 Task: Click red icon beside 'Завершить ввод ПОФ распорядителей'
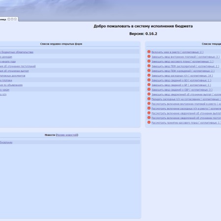pos(149,66)
